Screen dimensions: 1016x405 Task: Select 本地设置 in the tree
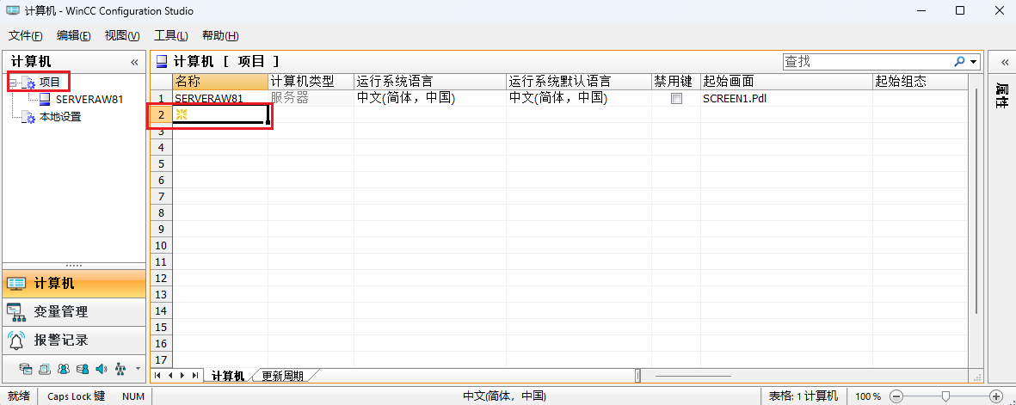[x=60, y=117]
